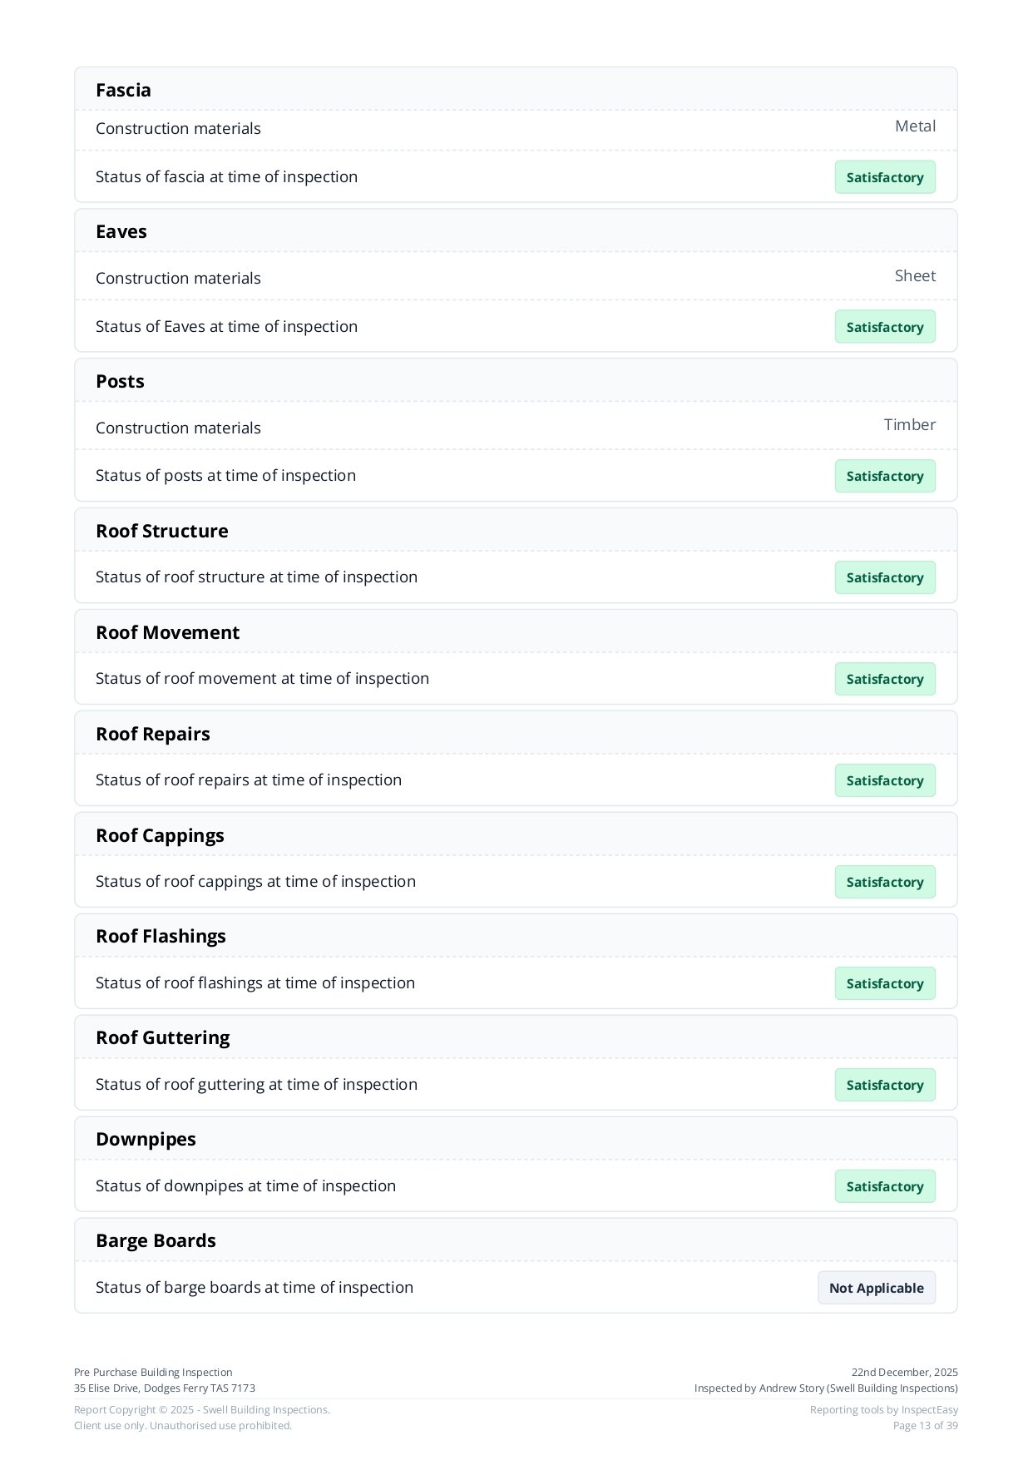The width and height of the screenshot is (1033, 1460).
Task: Click the Fascia Satisfactory status badge
Action: 884,177
